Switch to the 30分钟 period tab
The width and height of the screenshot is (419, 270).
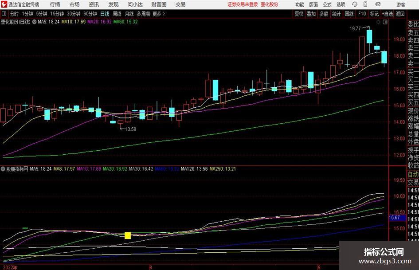coord(74,14)
